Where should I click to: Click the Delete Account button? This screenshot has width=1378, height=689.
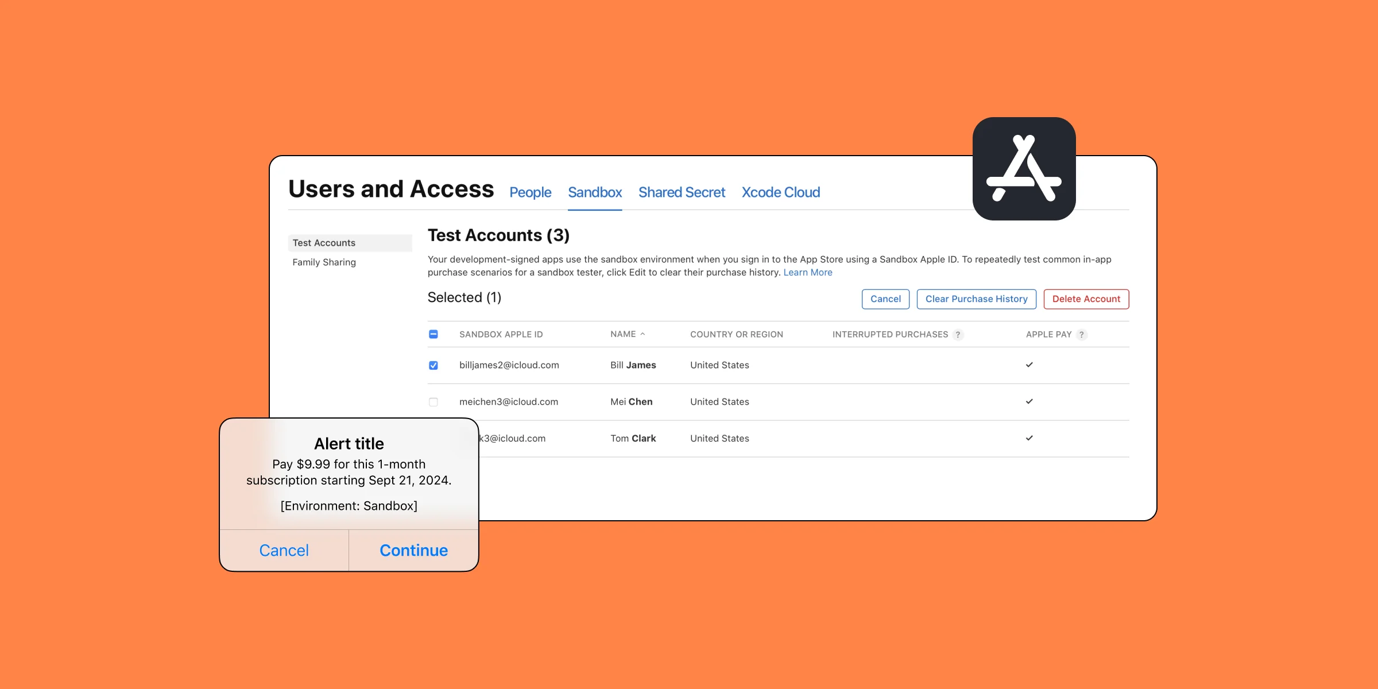tap(1085, 299)
